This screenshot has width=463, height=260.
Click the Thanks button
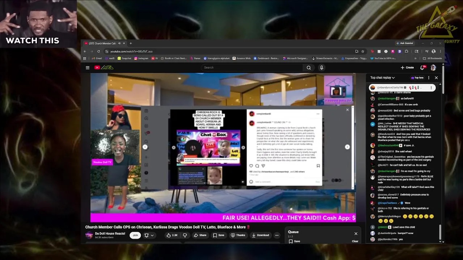[238, 235]
